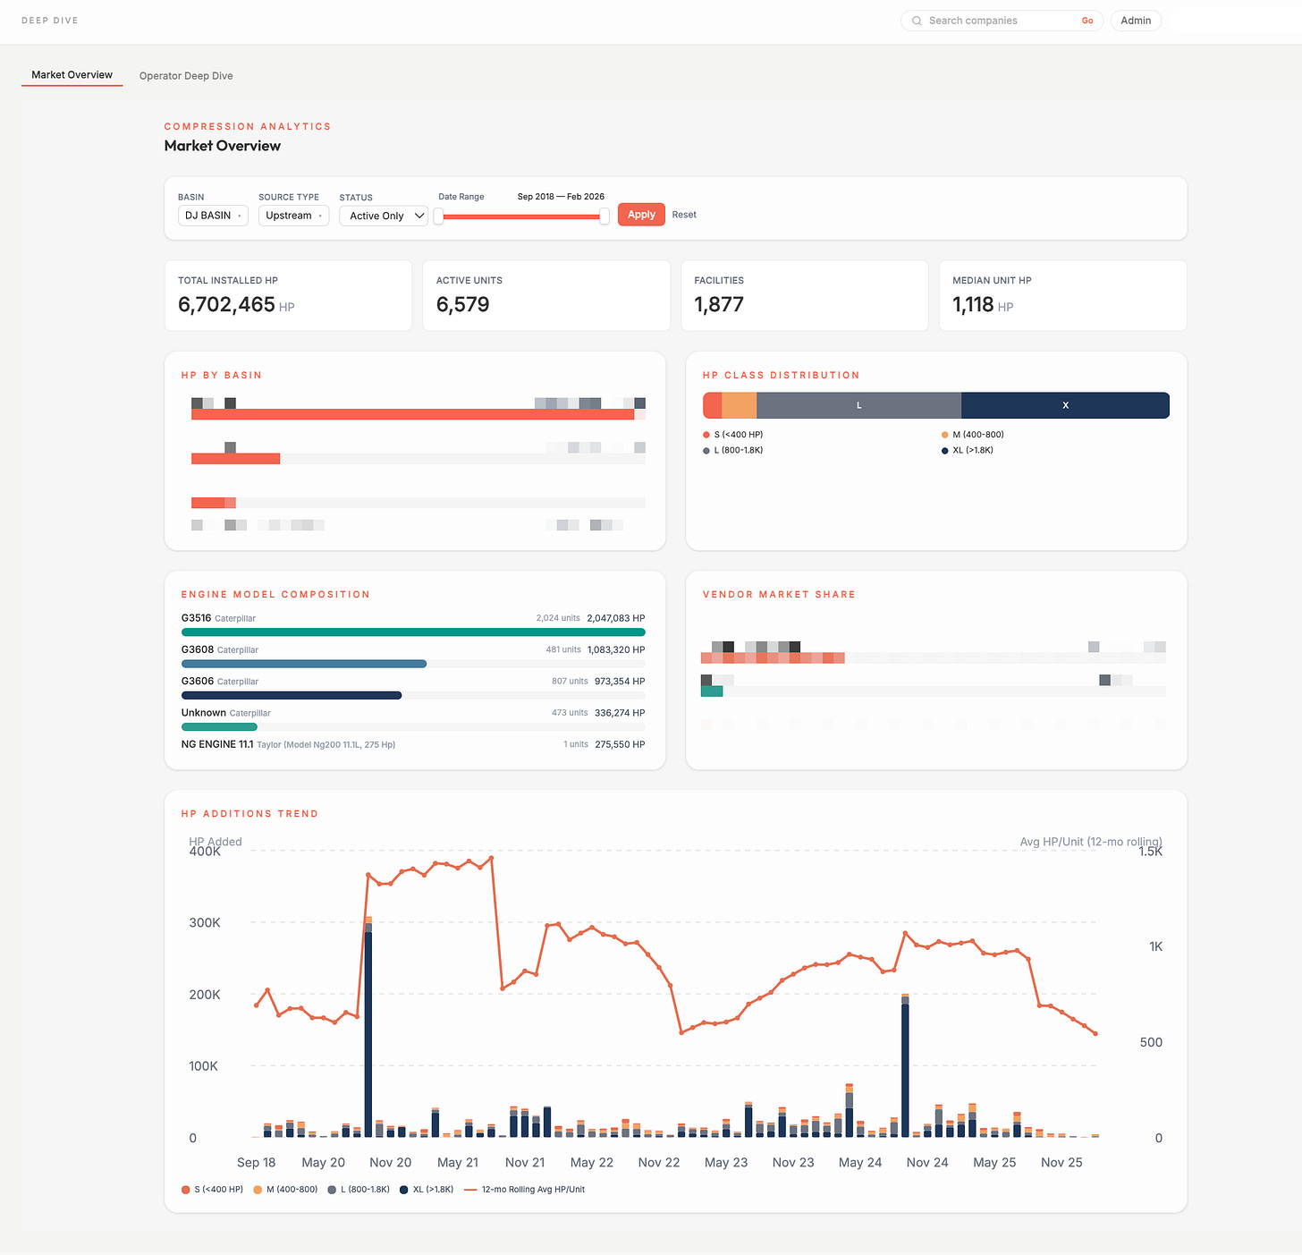Click the longest bar in HP by Basin
This screenshot has height=1255, width=1302.
[412, 414]
